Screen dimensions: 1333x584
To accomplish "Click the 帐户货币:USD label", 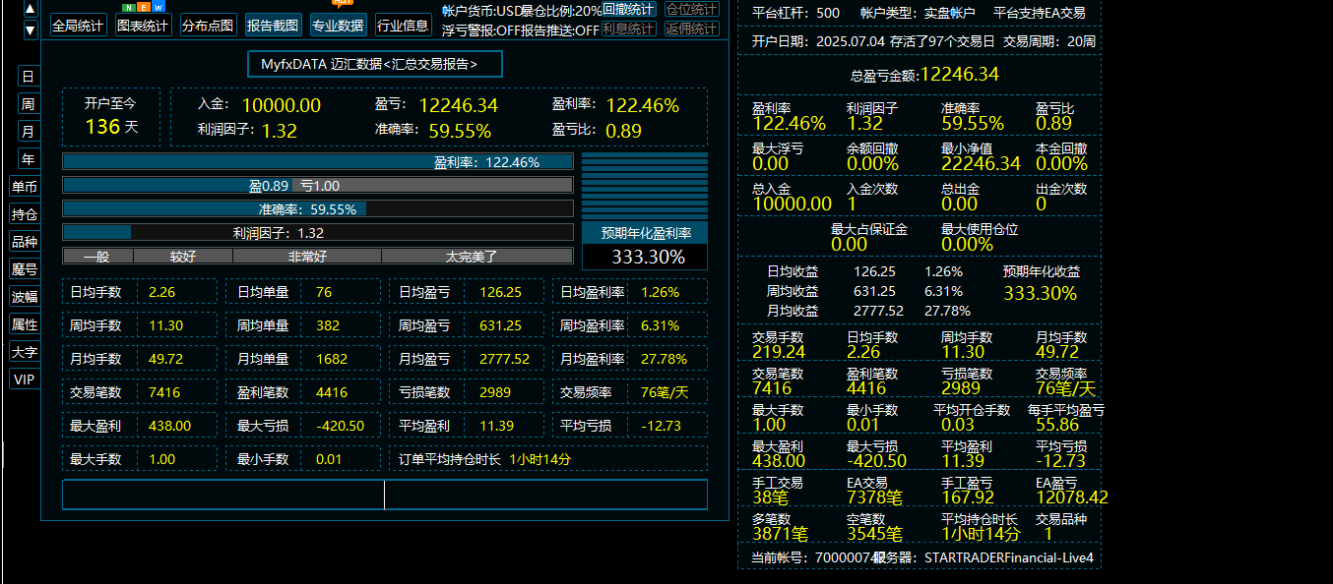I will coord(480,10).
